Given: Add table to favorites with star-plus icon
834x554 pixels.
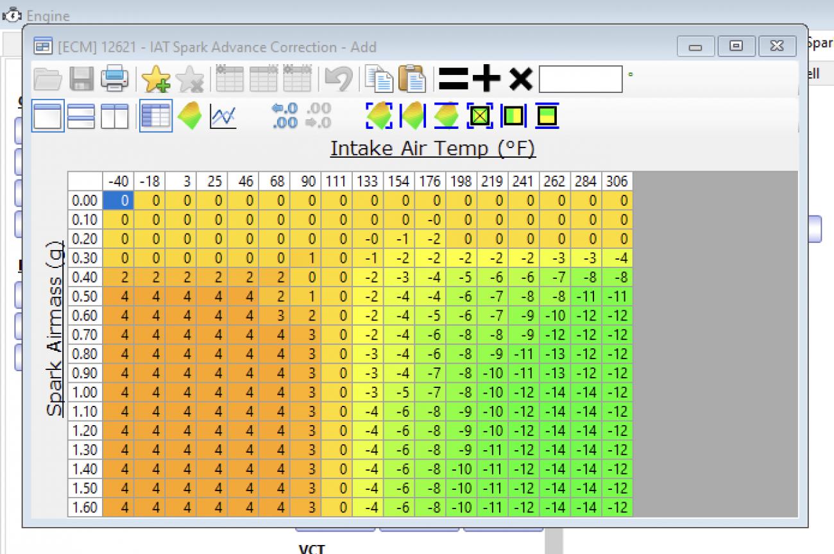Looking at the screenshot, I should 155,79.
